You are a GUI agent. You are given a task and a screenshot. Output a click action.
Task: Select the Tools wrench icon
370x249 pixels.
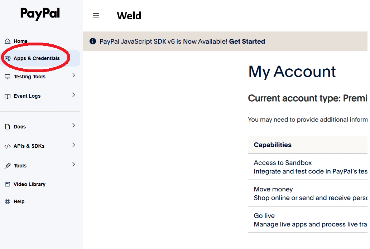click(8, 165)
